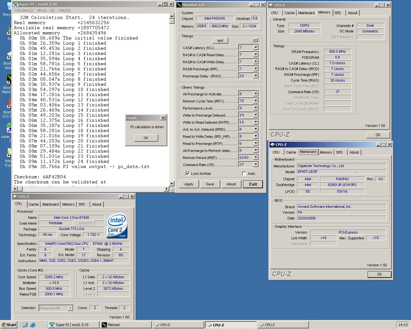Expand Read to Precharge (tRTP) dropdown
Viewport: 411px width, 329px height.
point(256,143)
